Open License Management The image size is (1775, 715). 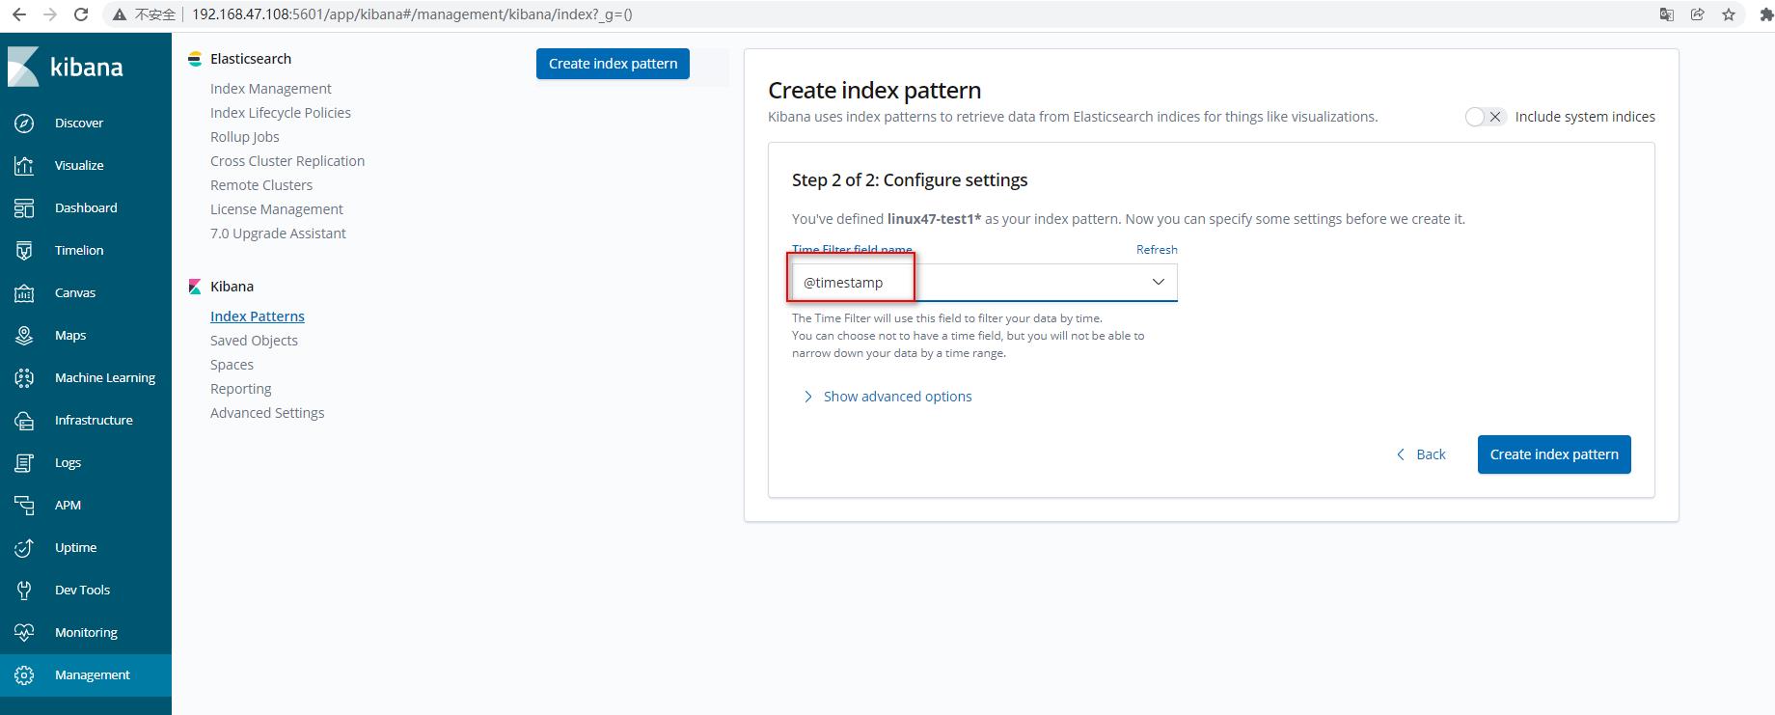pyautogui.click(x=277, y=209)
